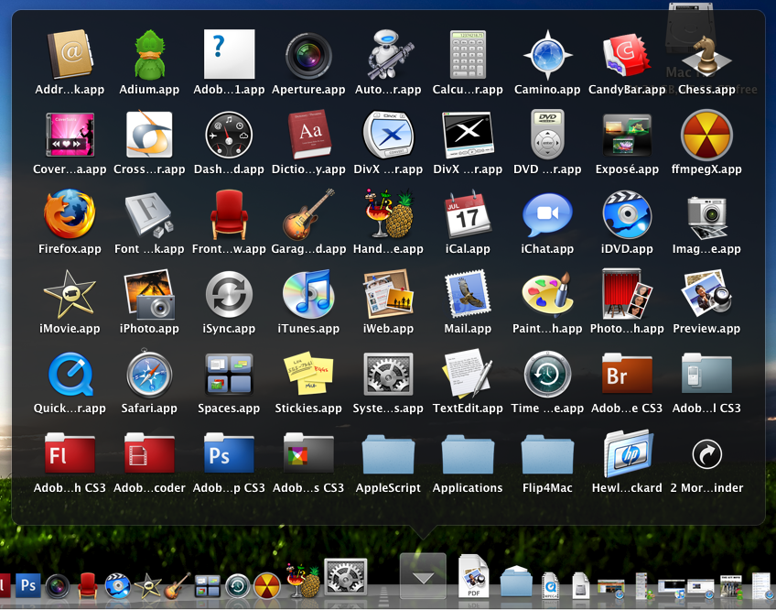Open Spaces.app in the grid
This screenshot has width=776, height=610.
[x=229, y=375]
